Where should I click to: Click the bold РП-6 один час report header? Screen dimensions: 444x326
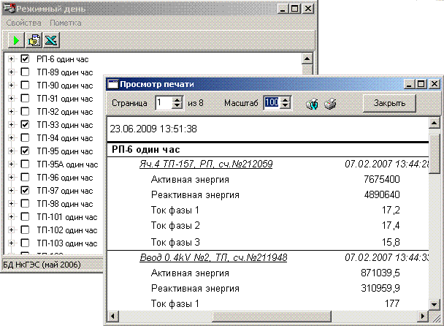(x=145, y=149)
